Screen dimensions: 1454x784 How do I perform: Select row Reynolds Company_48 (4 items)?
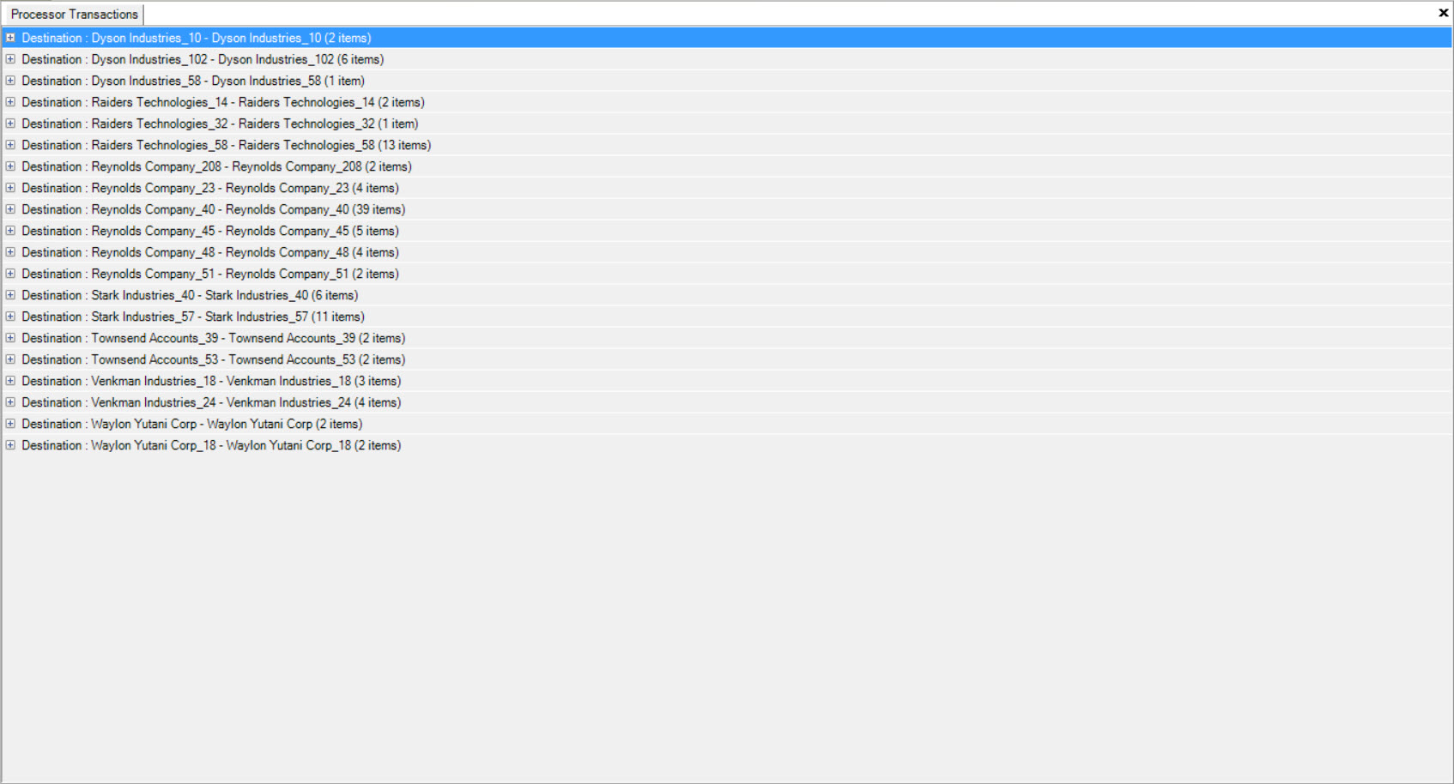pyautogui.click(x=727, y=252)
